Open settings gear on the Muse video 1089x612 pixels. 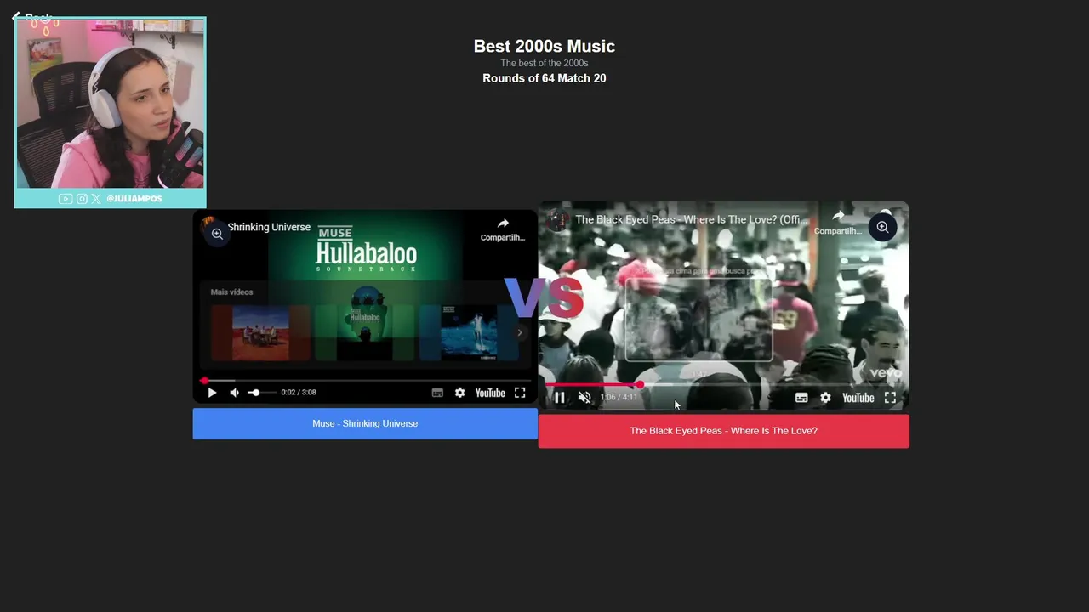click(x=460, y=393)
